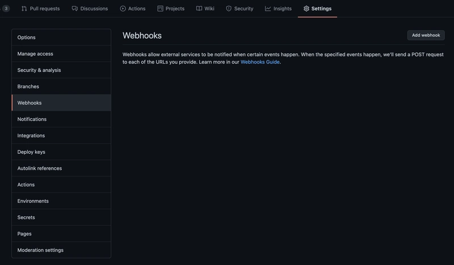This screenshot has height=265, width=454.
Task: Go to Manage access settings
Action: point(61,53)
